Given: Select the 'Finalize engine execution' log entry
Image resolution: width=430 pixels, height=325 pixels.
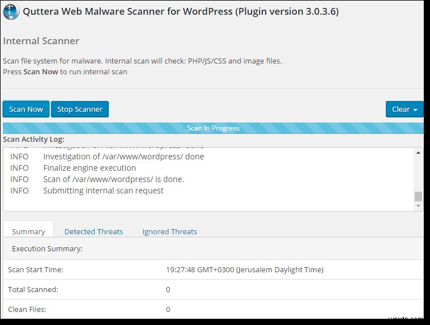Looking at the screenshot, I should point(90,168).
